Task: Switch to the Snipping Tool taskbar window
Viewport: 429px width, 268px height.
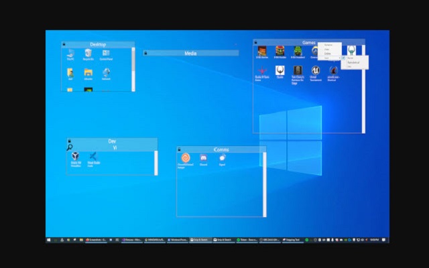Action: [292, 240]
